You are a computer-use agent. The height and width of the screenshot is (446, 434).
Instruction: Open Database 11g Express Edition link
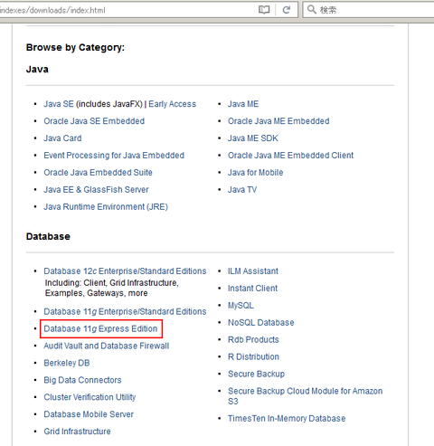[x=100, y=328]
